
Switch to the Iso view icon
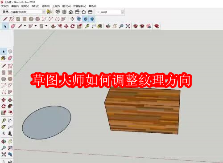coord(58,12)
